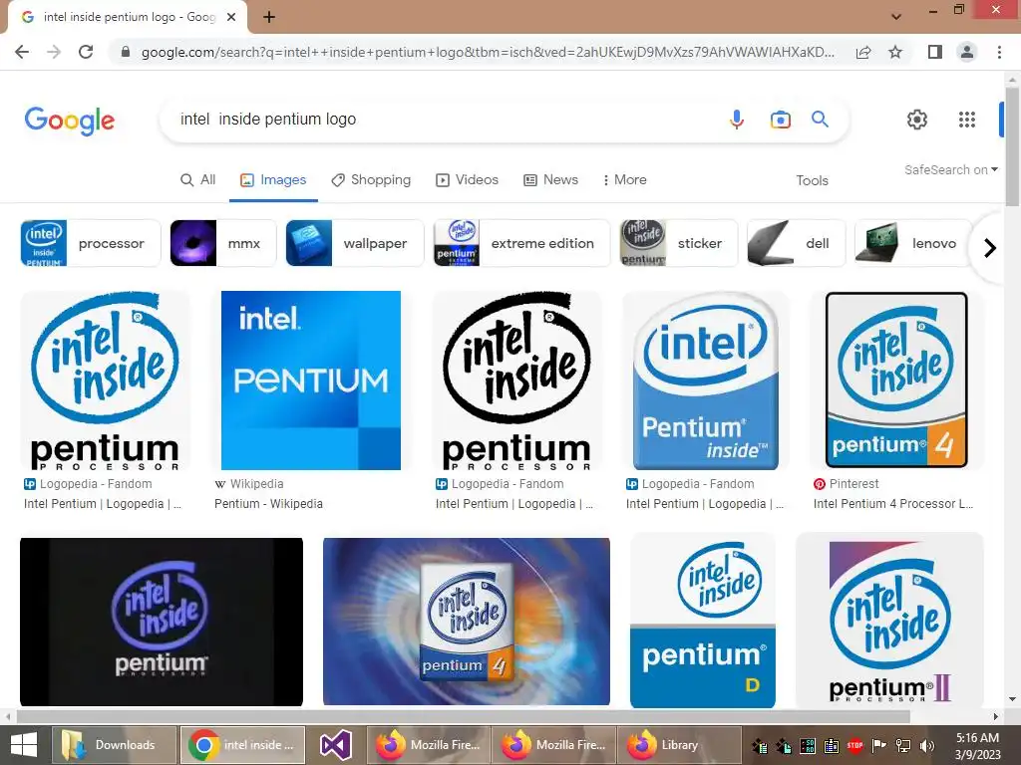
Task: Search by image with camera icon
Action: [780, 120]
